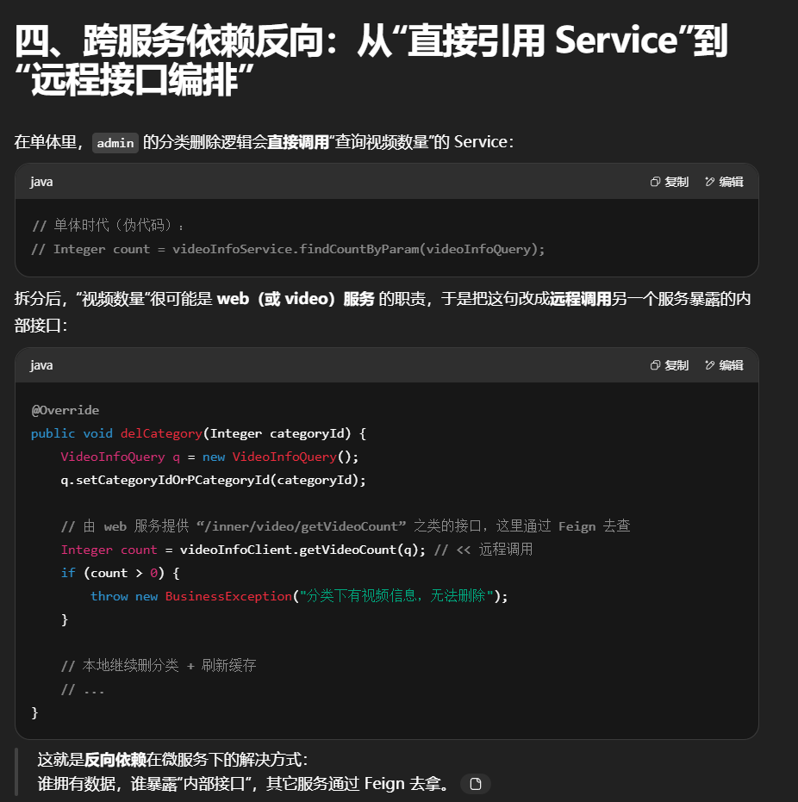Image resolution: width=798 pixels, height=802 pixels.
Task: Copy the delCategory code block using 复制
Action: [669, 365]
